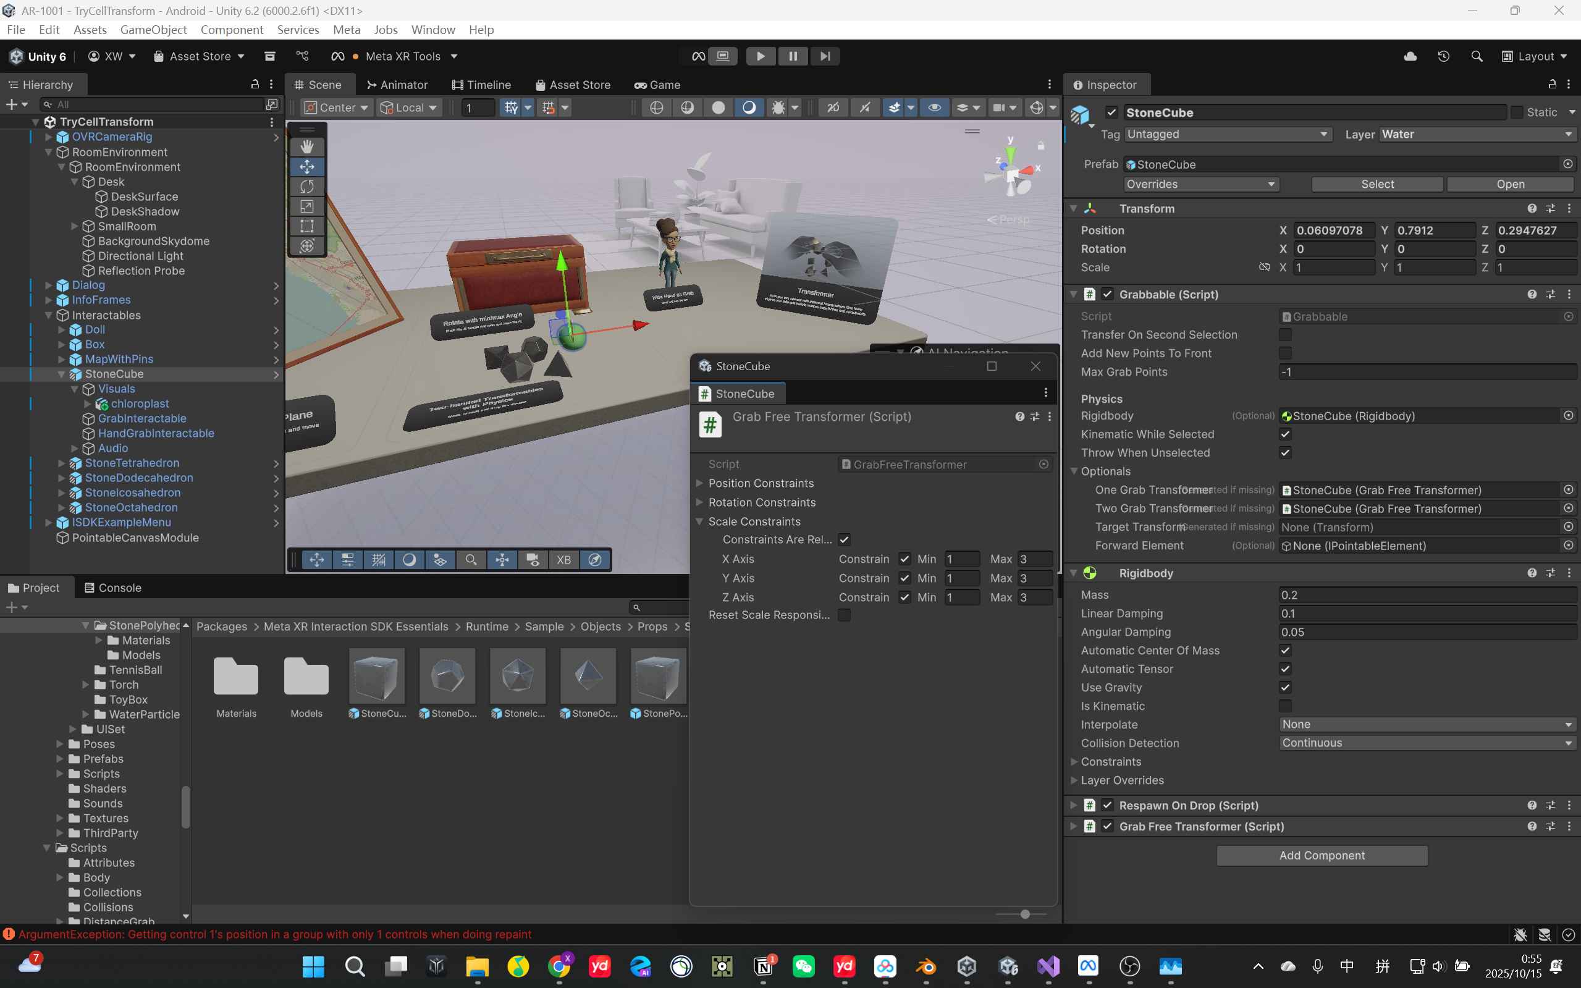Click the Unity cloud icon in toolbar
The height and width of the screenshot is (988, 1581).
pos(1410,56)
